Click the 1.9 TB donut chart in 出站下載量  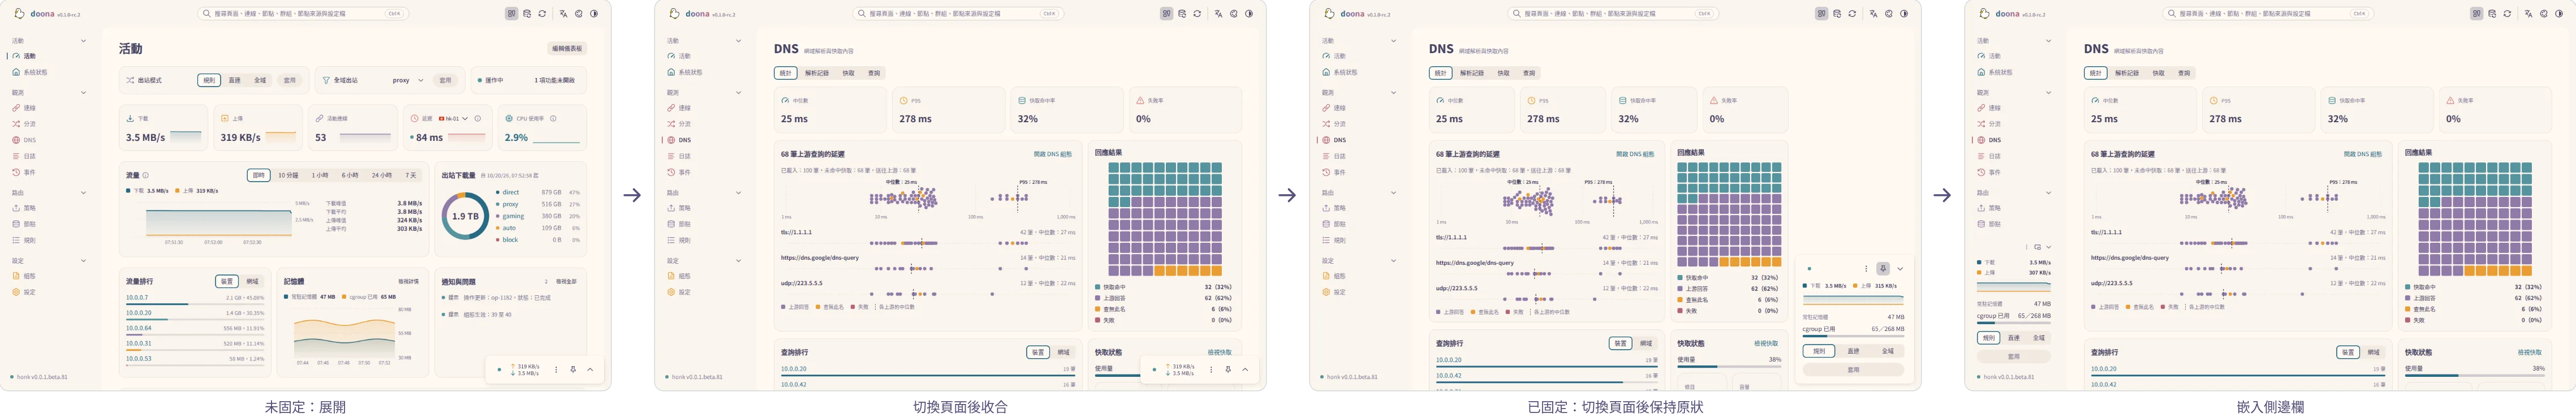click(x=465, y=216)
